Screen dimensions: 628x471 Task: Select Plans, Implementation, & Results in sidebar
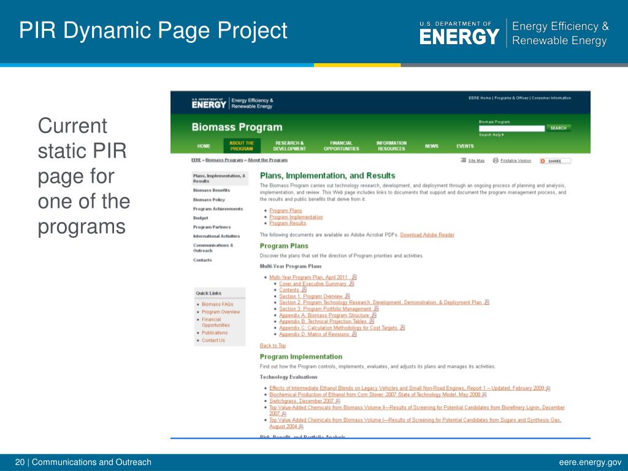pos(220,178)
